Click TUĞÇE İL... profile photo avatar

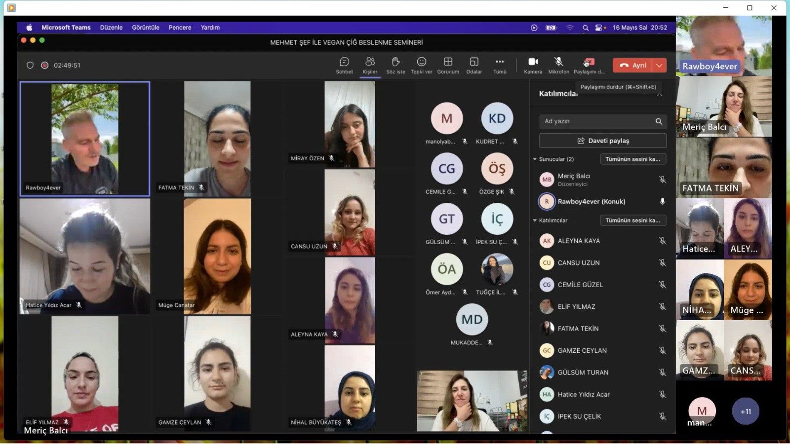tap(497, 269)
